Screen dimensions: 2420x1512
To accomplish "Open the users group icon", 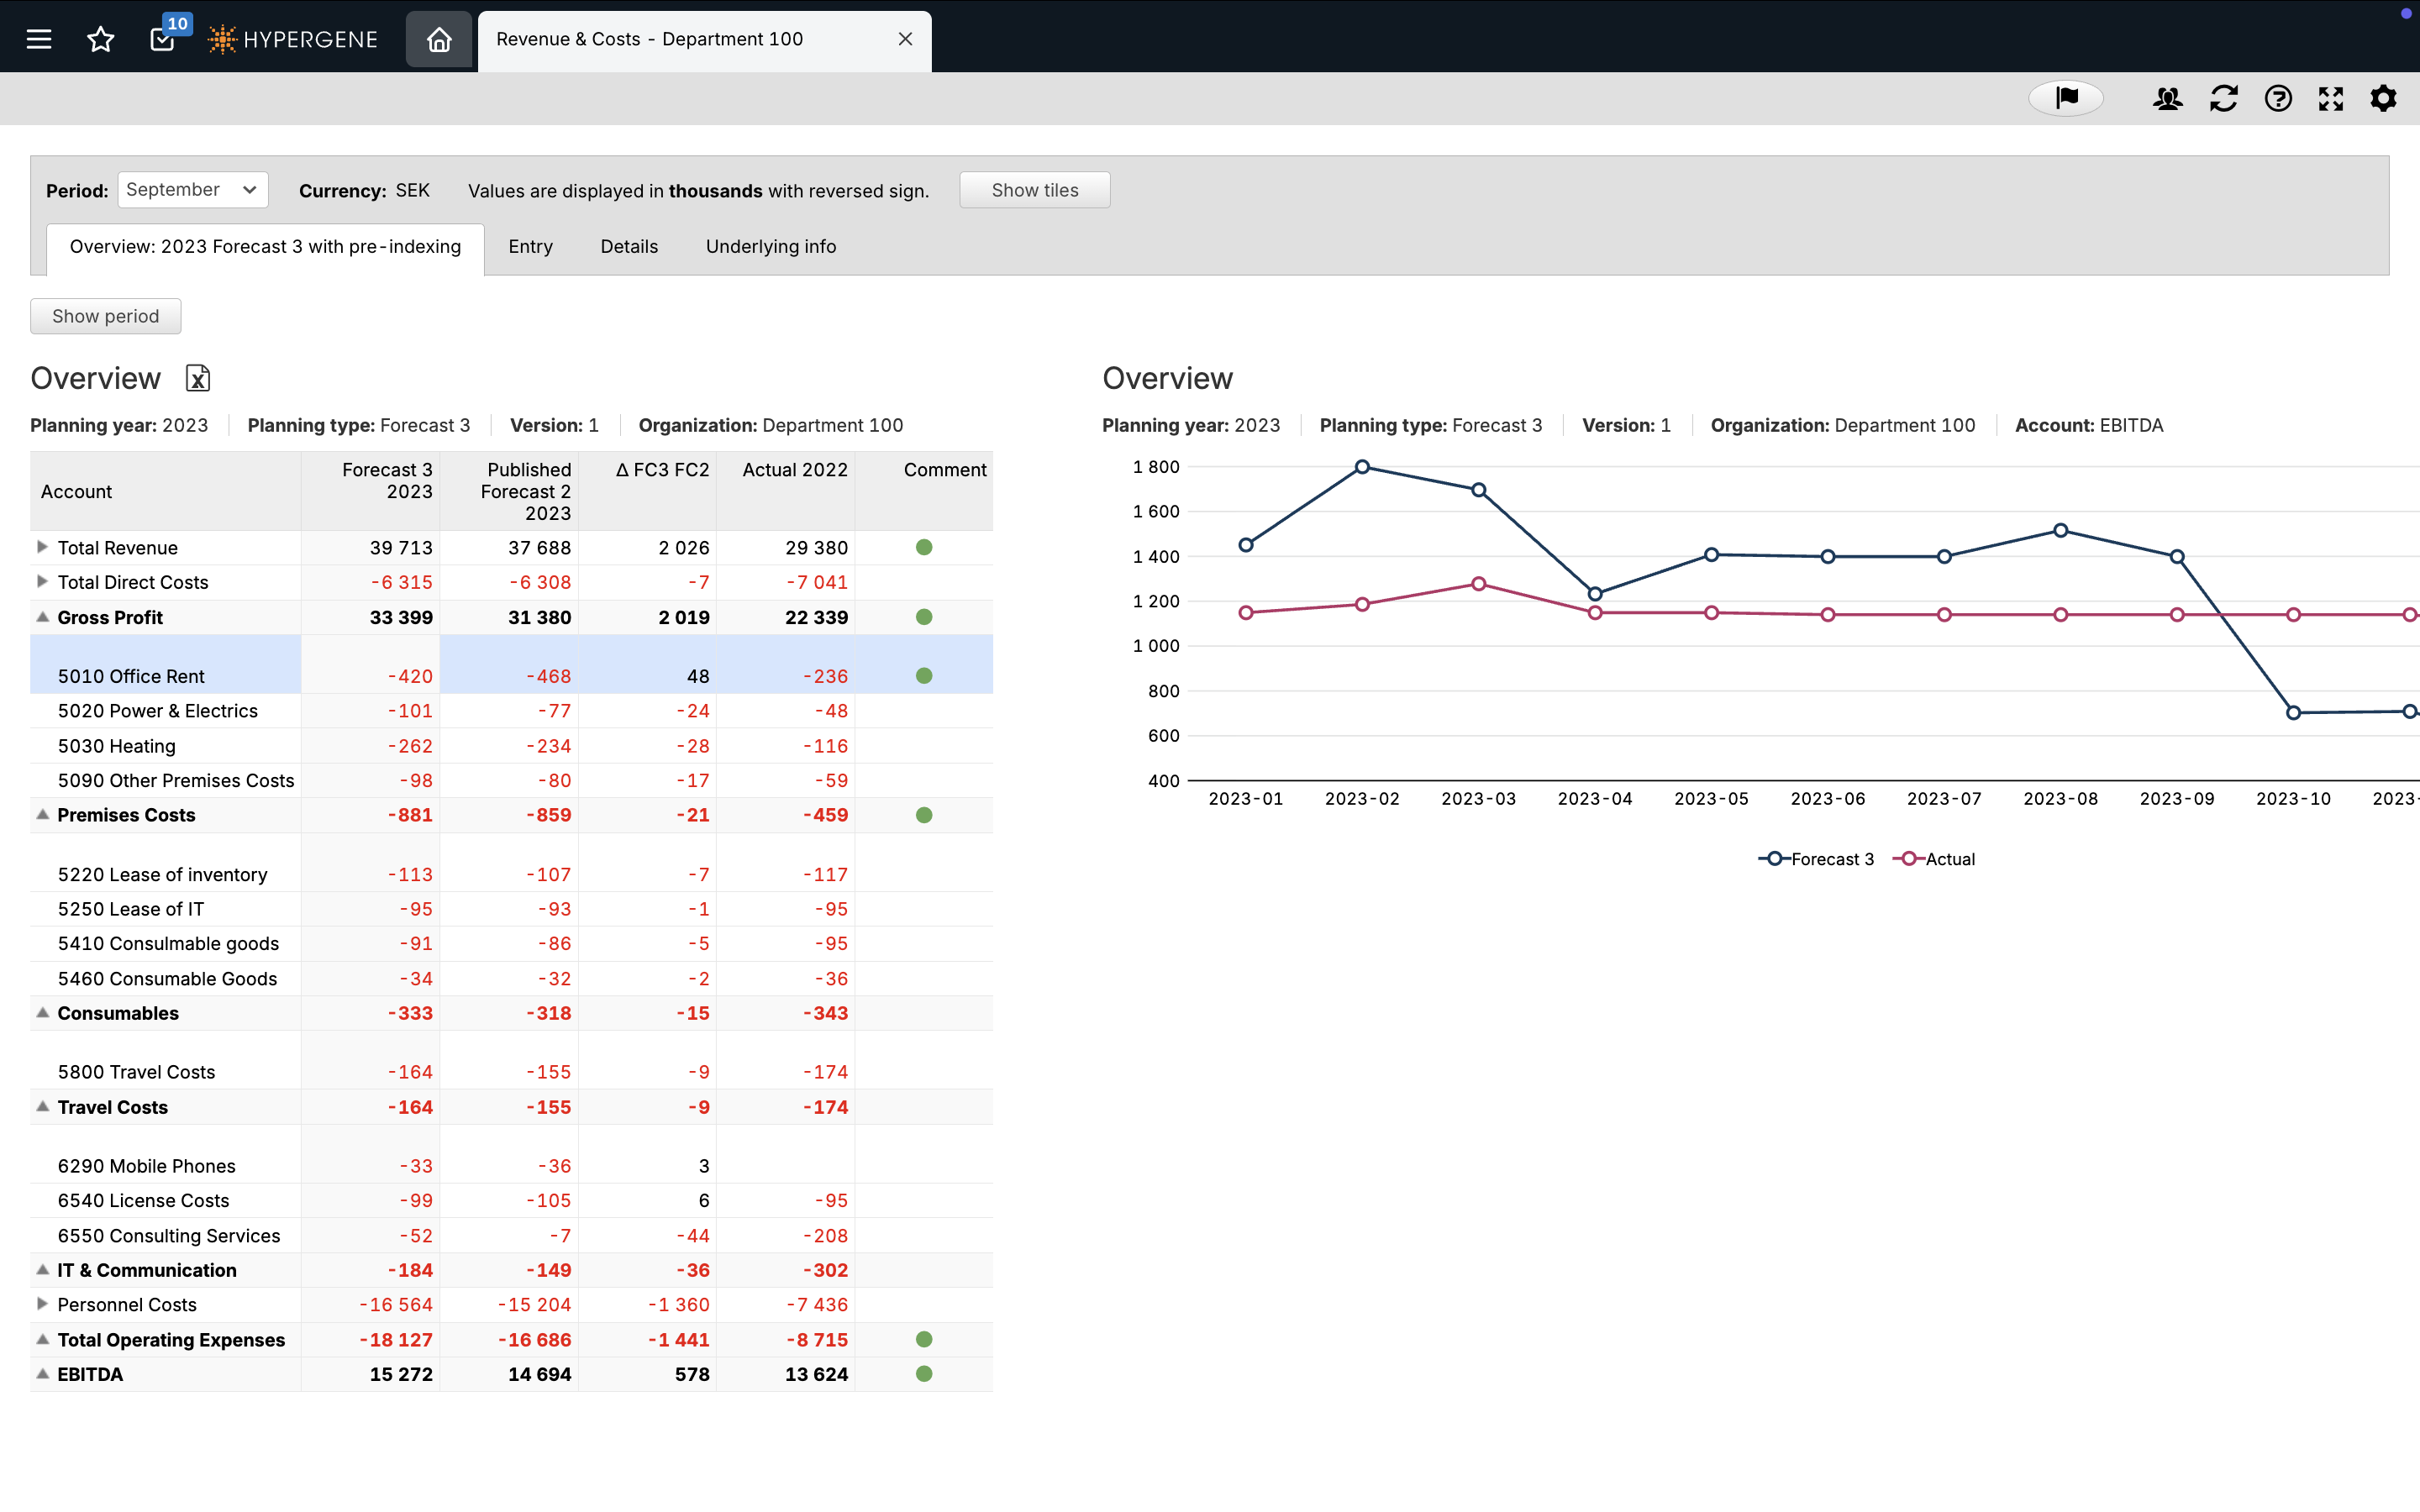I will tap(2167, 98).
